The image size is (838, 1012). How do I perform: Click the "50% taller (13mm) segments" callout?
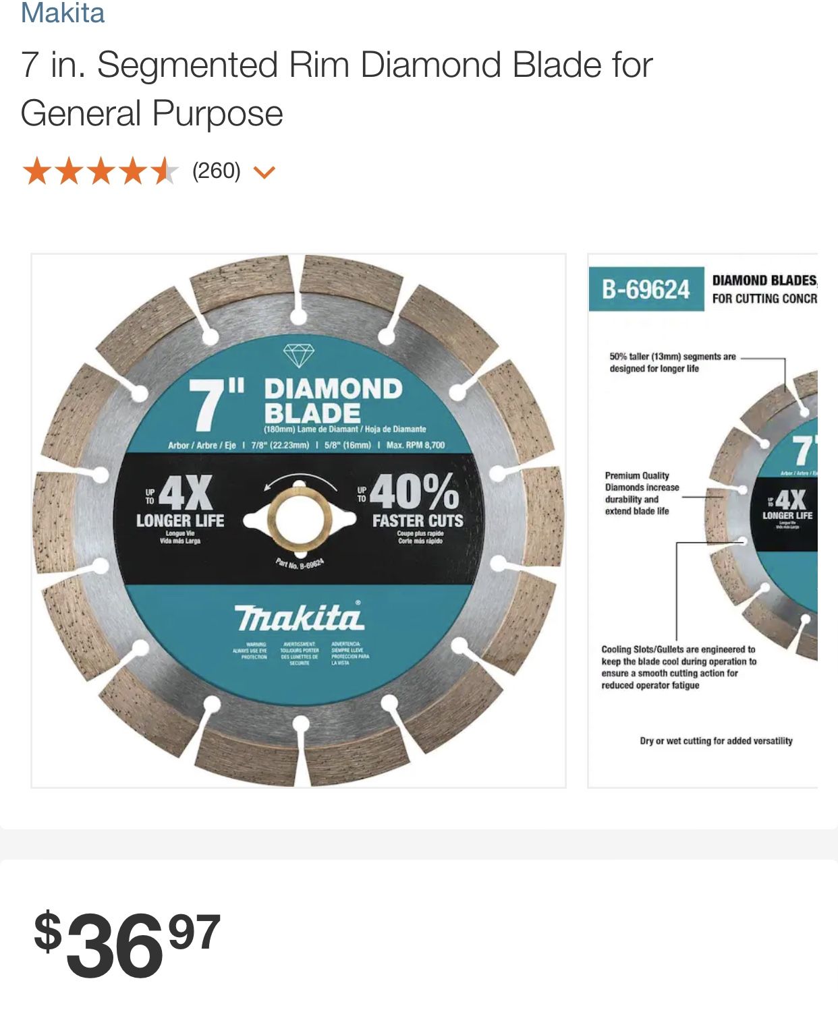coord(672,363)
